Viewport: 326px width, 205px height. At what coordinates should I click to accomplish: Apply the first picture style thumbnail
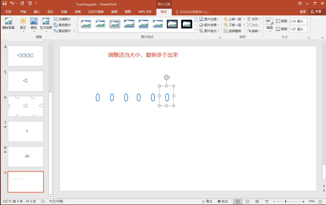[x=86, y=24]
